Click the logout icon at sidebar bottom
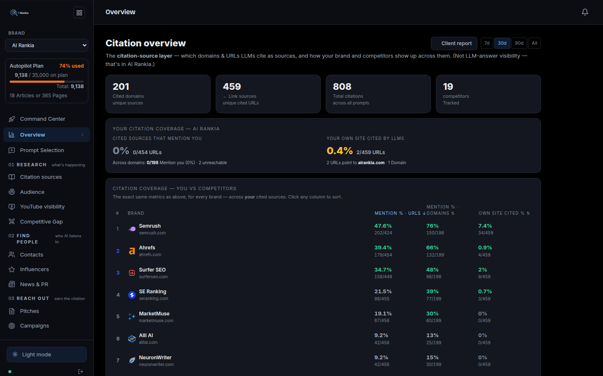This screenshot has height=376, width=603. tap(80, 371)
